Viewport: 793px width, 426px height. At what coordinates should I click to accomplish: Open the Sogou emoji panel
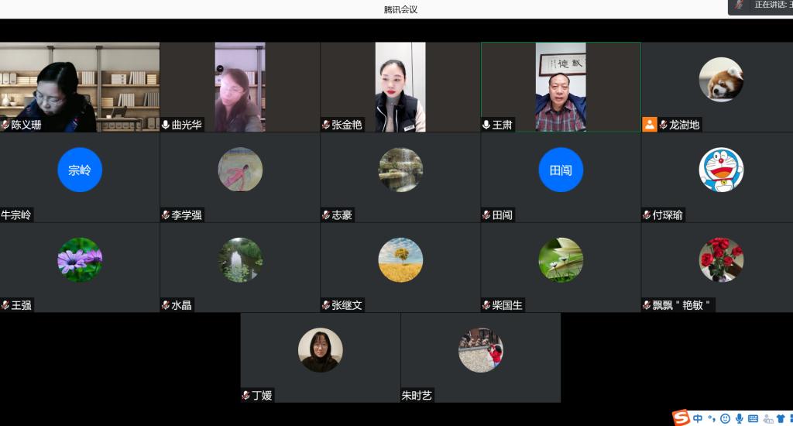pyautogui.click(x=725, y=418)
